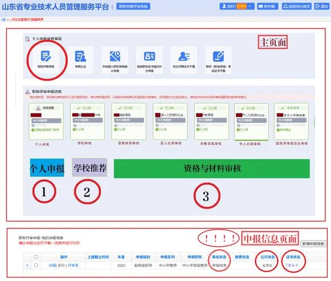Viewport: 331px width, 281px height.
Task: Select the 市人社局审核 progress card
Action: (252, 121)
